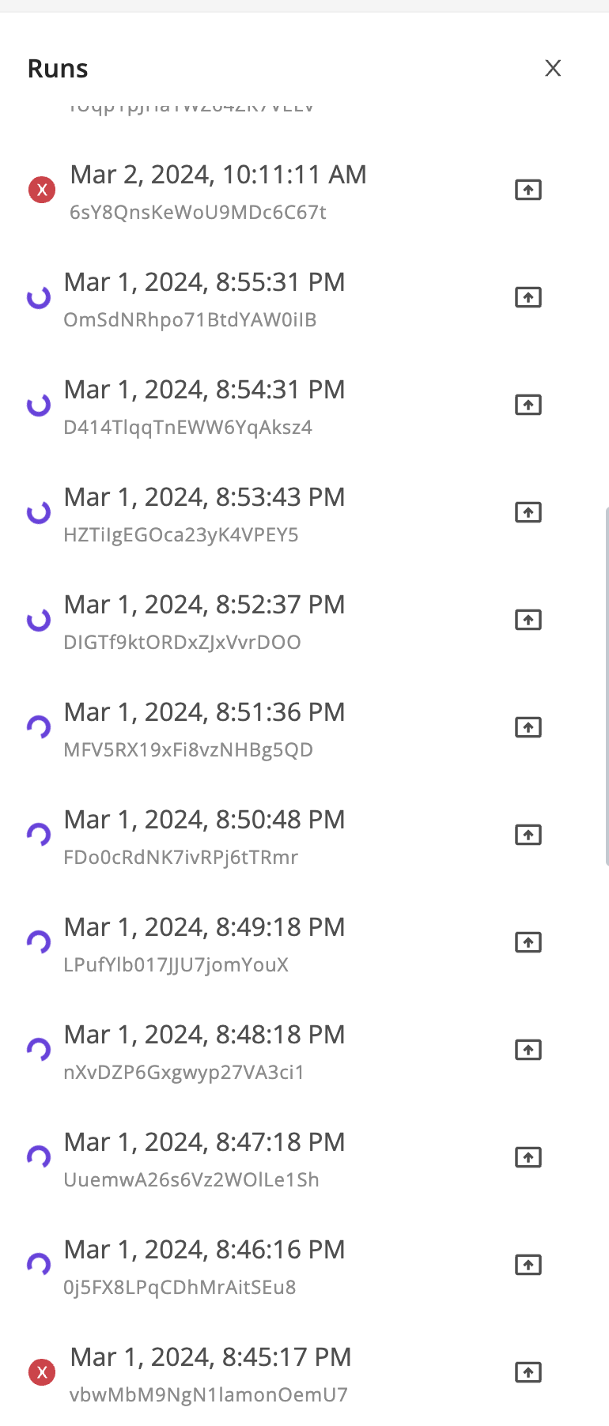The image size is (609, 1426).
Task: Open the export icon for the 8:45:17 PM run
Action: tap(528, 1372)
